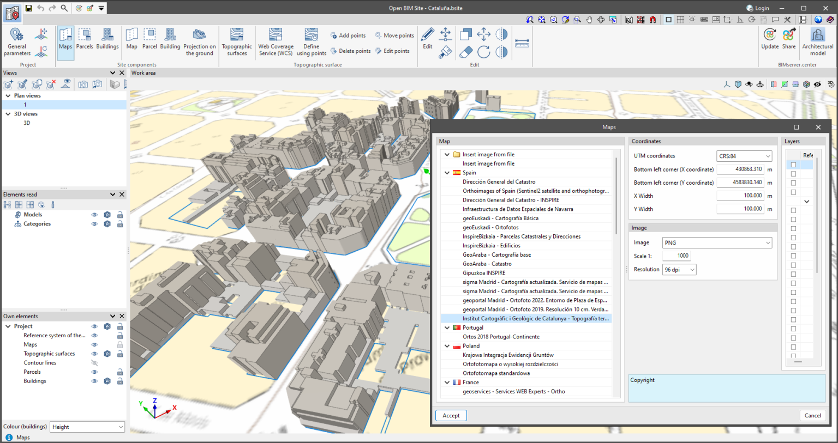This screenshot has height=443, width=838.
Task: Open the CRS:84 coordinates dropdown
Action: click(744, 156)
